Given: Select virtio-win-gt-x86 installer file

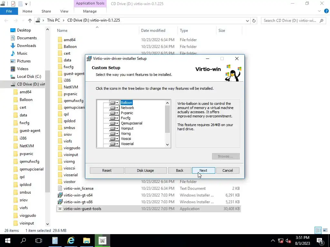Looking at the screenshot, I should [x=78, y=202].
